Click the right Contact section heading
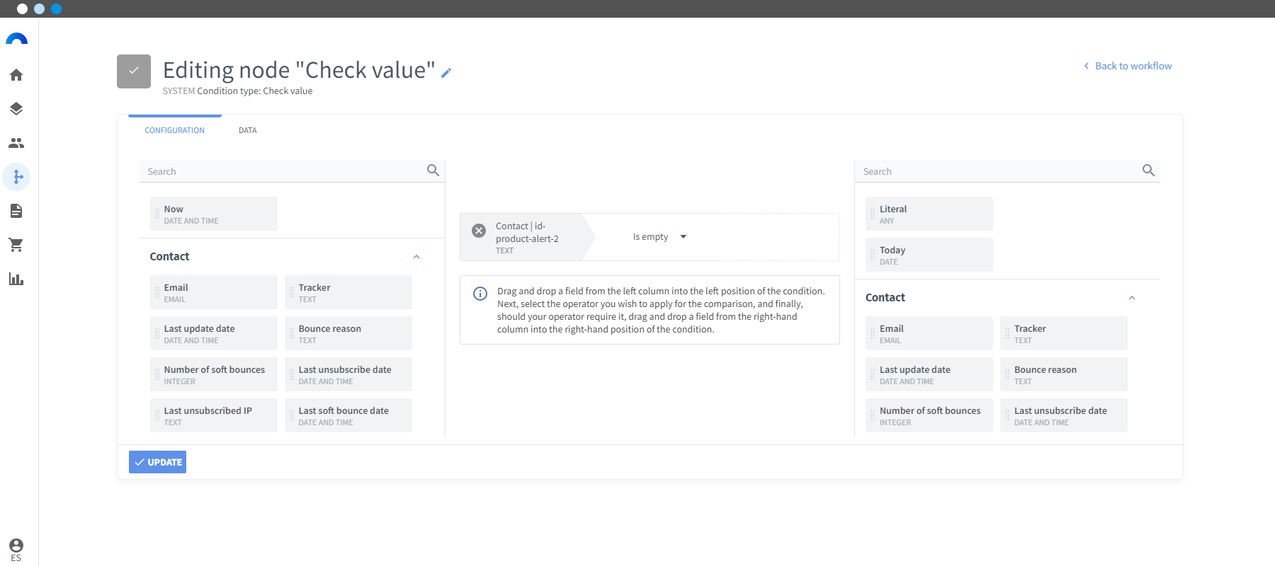Screen dimensions: 1275x566 pyautogui.click(x=885, y=298)
